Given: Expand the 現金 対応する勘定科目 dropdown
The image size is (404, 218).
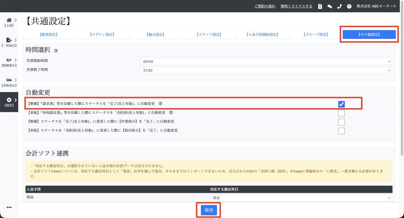Looking at the screenshot, I should coord(301,198).
